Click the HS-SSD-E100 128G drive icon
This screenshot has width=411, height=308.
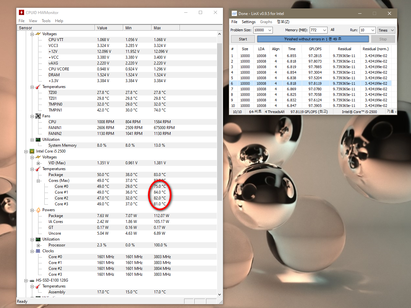click(x=32, y=280)
